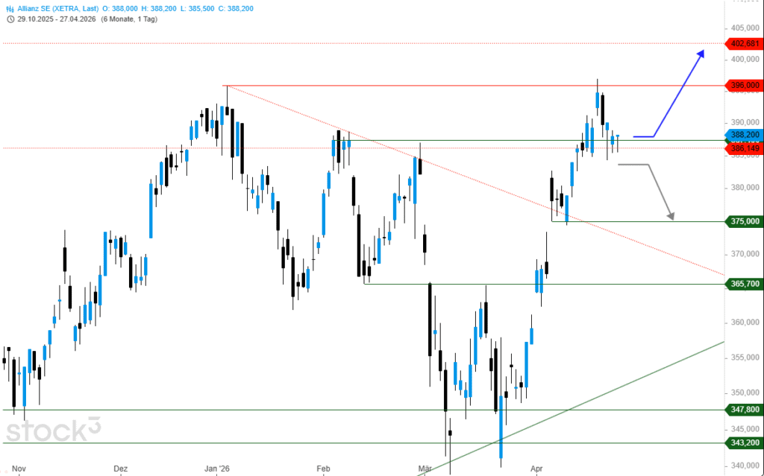Click the Mär label on the time axis
764x476 pixels.
[x=425, y=469]
